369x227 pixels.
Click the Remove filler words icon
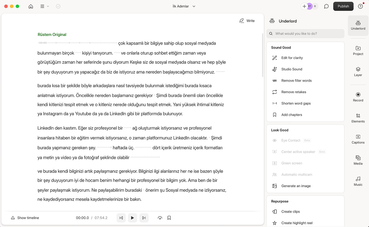pyautogui.click(x=274, y=80)
